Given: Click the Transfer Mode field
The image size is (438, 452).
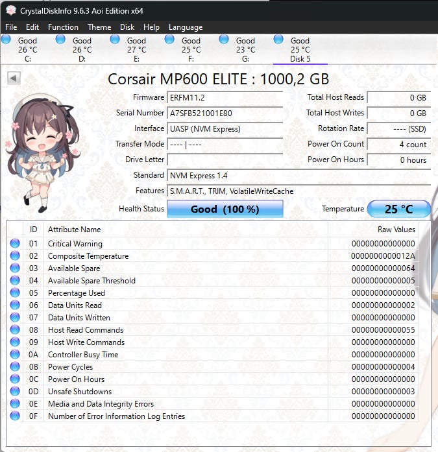Looking at the screenshot, I should 225,145.
